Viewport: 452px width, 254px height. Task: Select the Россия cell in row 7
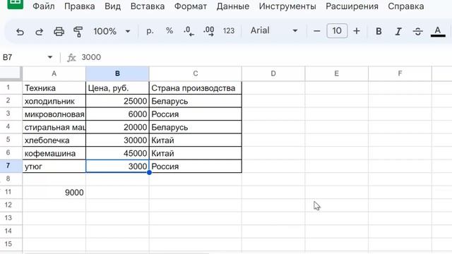coord(196,167)
